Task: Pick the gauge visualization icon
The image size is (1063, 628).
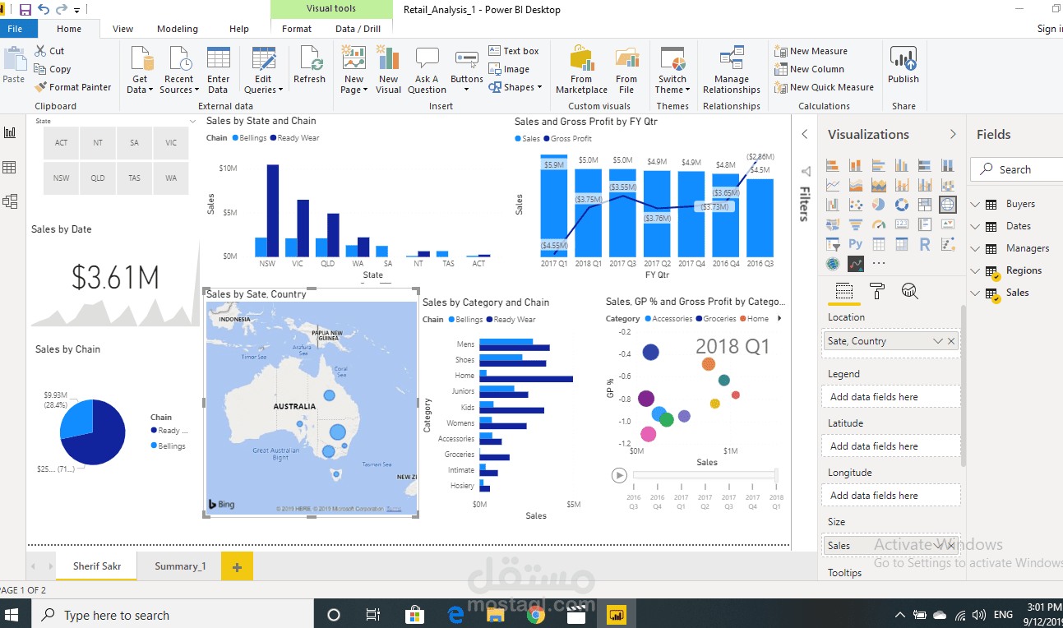Action: point(879,224)
